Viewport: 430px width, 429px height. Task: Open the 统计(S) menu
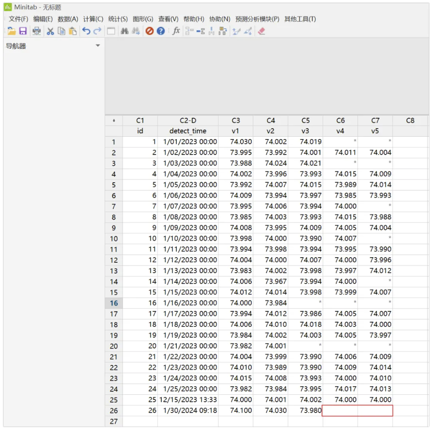[x=117, y=19]
